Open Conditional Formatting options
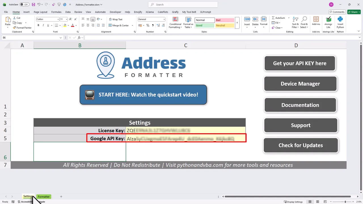The height and width of the screenshot is (204, 363). (x=175, y=23)
